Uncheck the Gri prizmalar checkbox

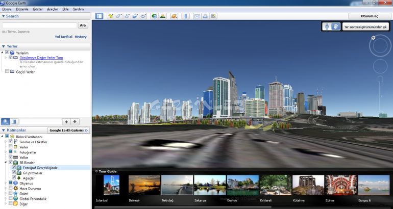point(14,172)
